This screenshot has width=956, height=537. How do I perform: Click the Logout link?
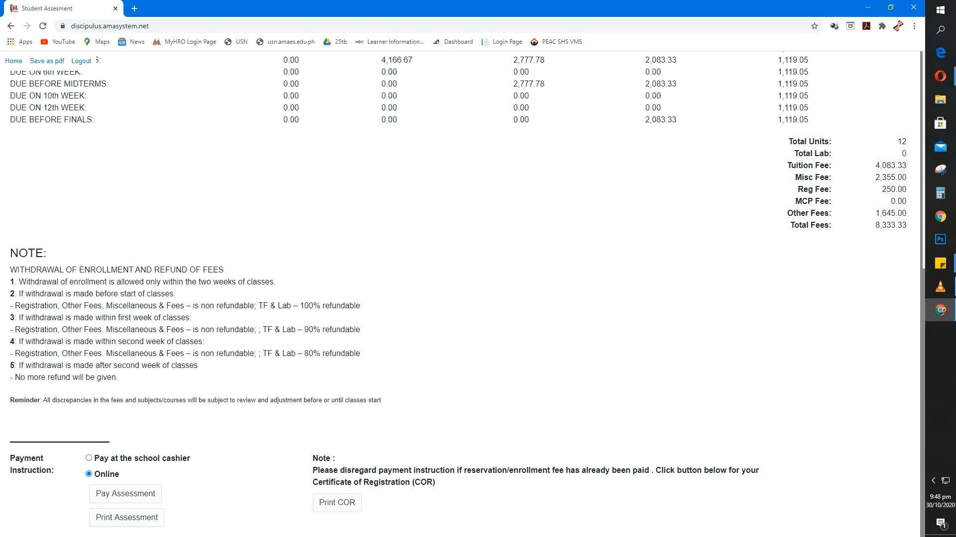point(81,61)
